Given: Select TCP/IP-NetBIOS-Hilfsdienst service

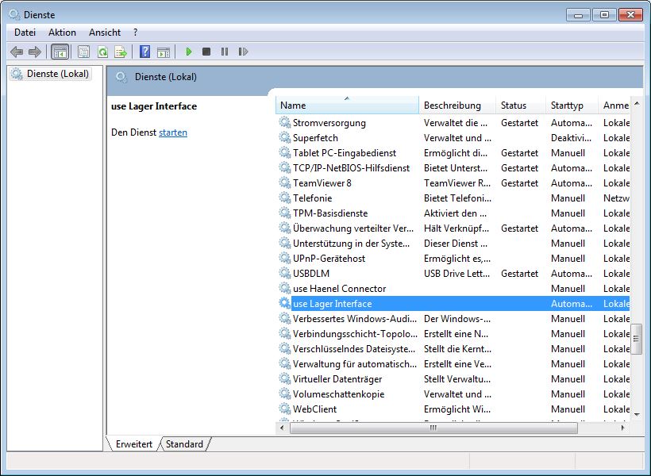Looking at the screenshot, I should 351,167.
